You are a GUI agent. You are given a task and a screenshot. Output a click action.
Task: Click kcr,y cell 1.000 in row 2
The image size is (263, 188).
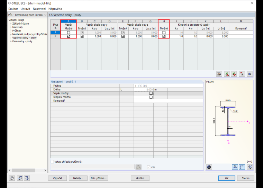[x=94, y=36]
